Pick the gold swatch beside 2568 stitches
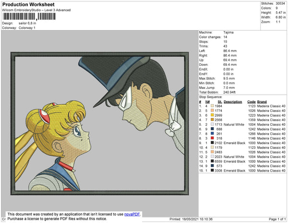Viewport: 288px width, 223px height. [x=212, y=120]
